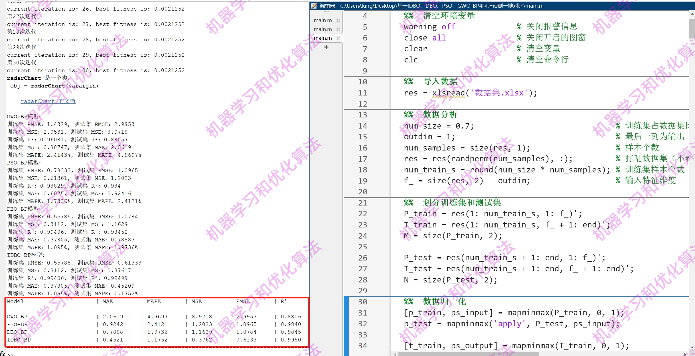Switch to the topmost main.m tab
Screen dimensions: 695x356
point(323,21)
